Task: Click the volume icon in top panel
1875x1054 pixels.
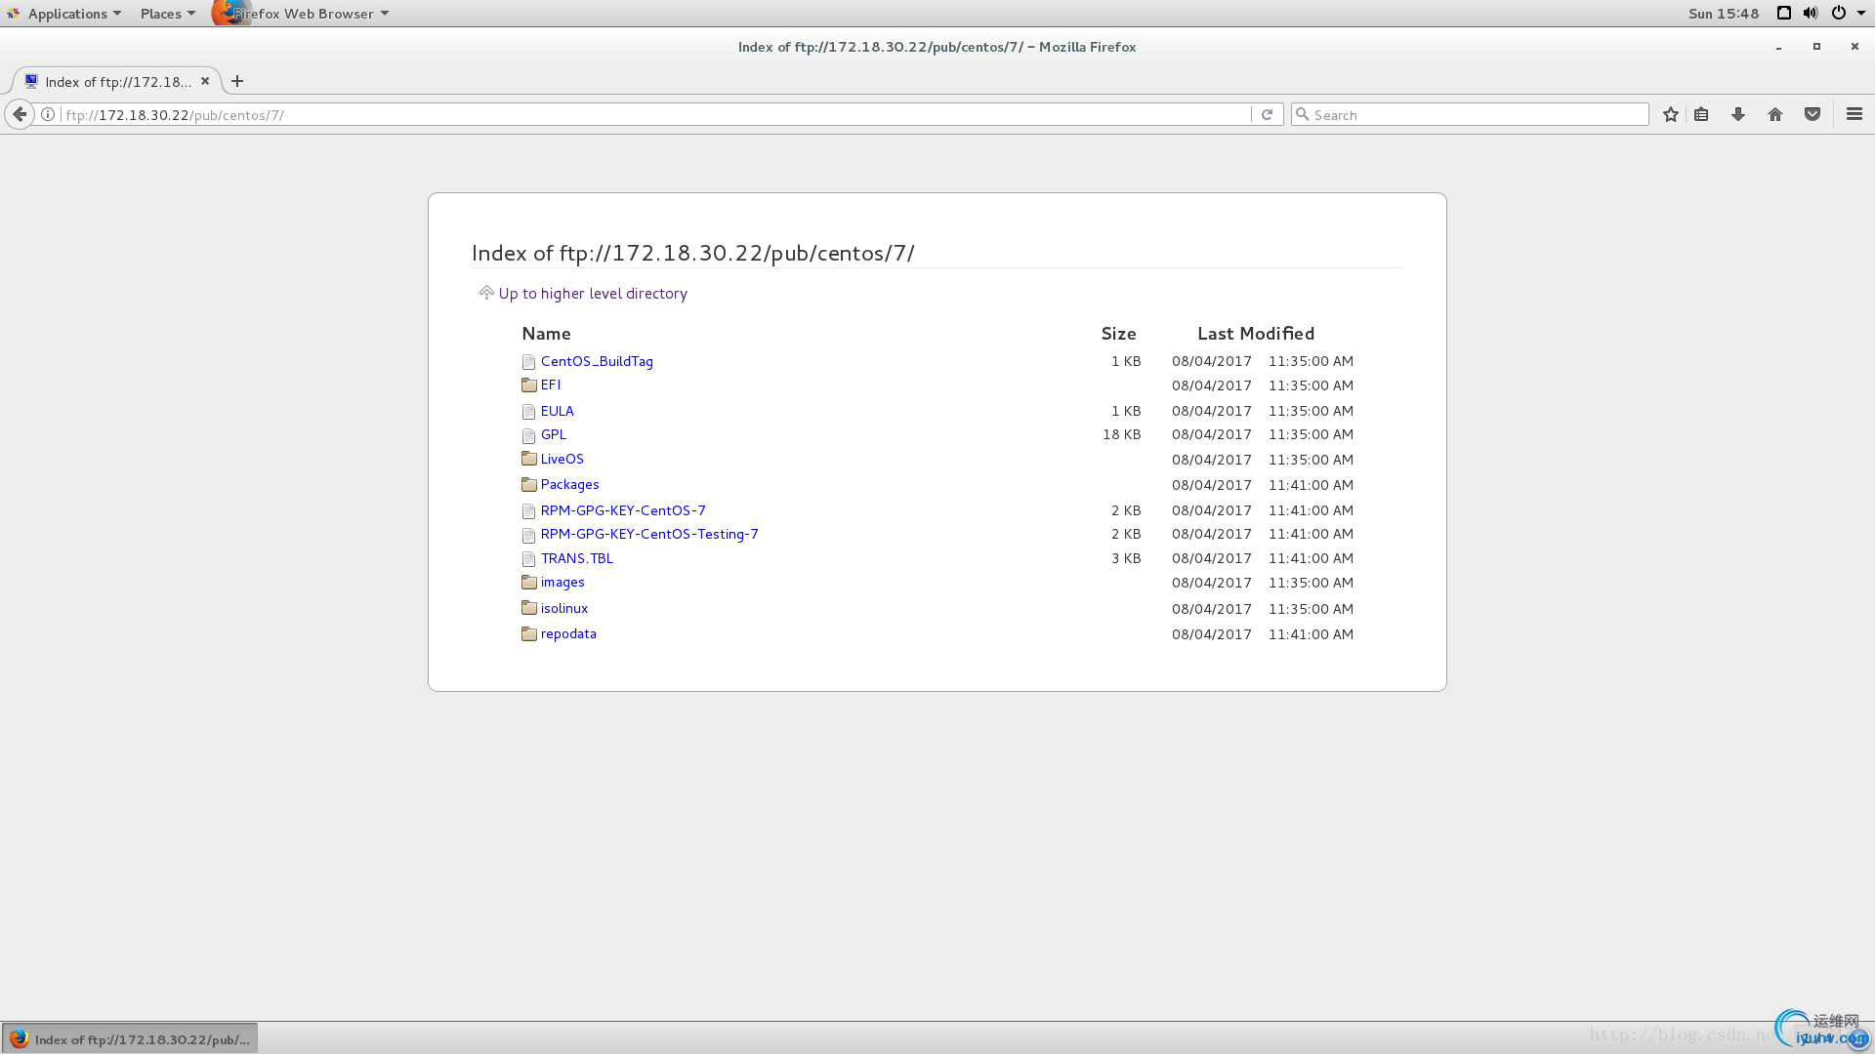Action: click(x=1811, y=13)
